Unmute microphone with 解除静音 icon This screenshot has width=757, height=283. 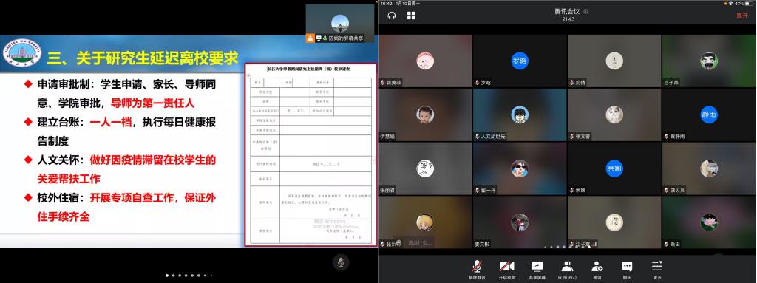pos(477,270)
